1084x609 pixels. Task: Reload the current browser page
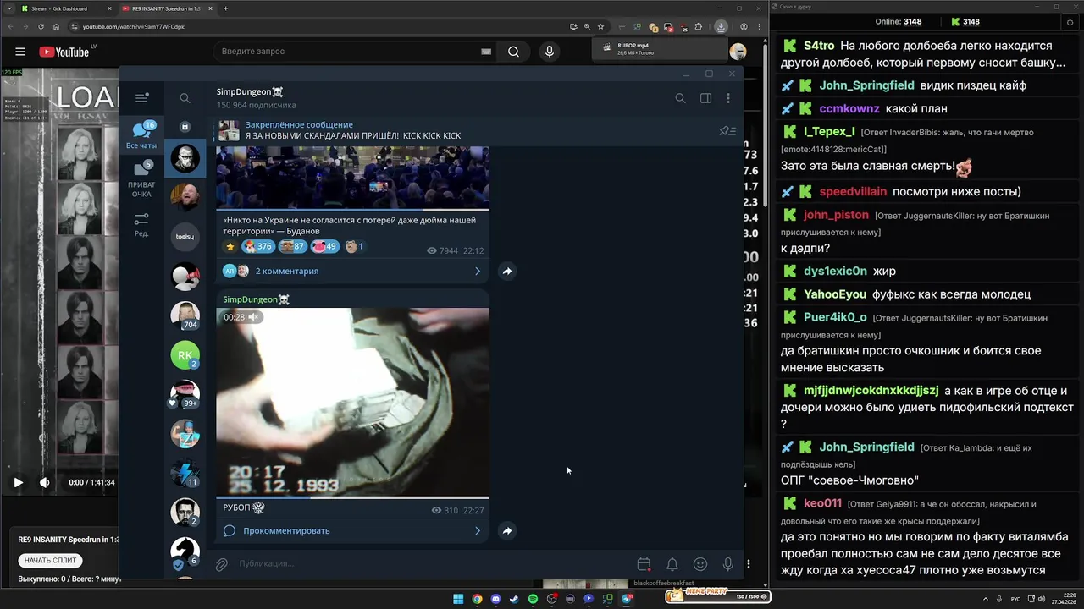41,26
